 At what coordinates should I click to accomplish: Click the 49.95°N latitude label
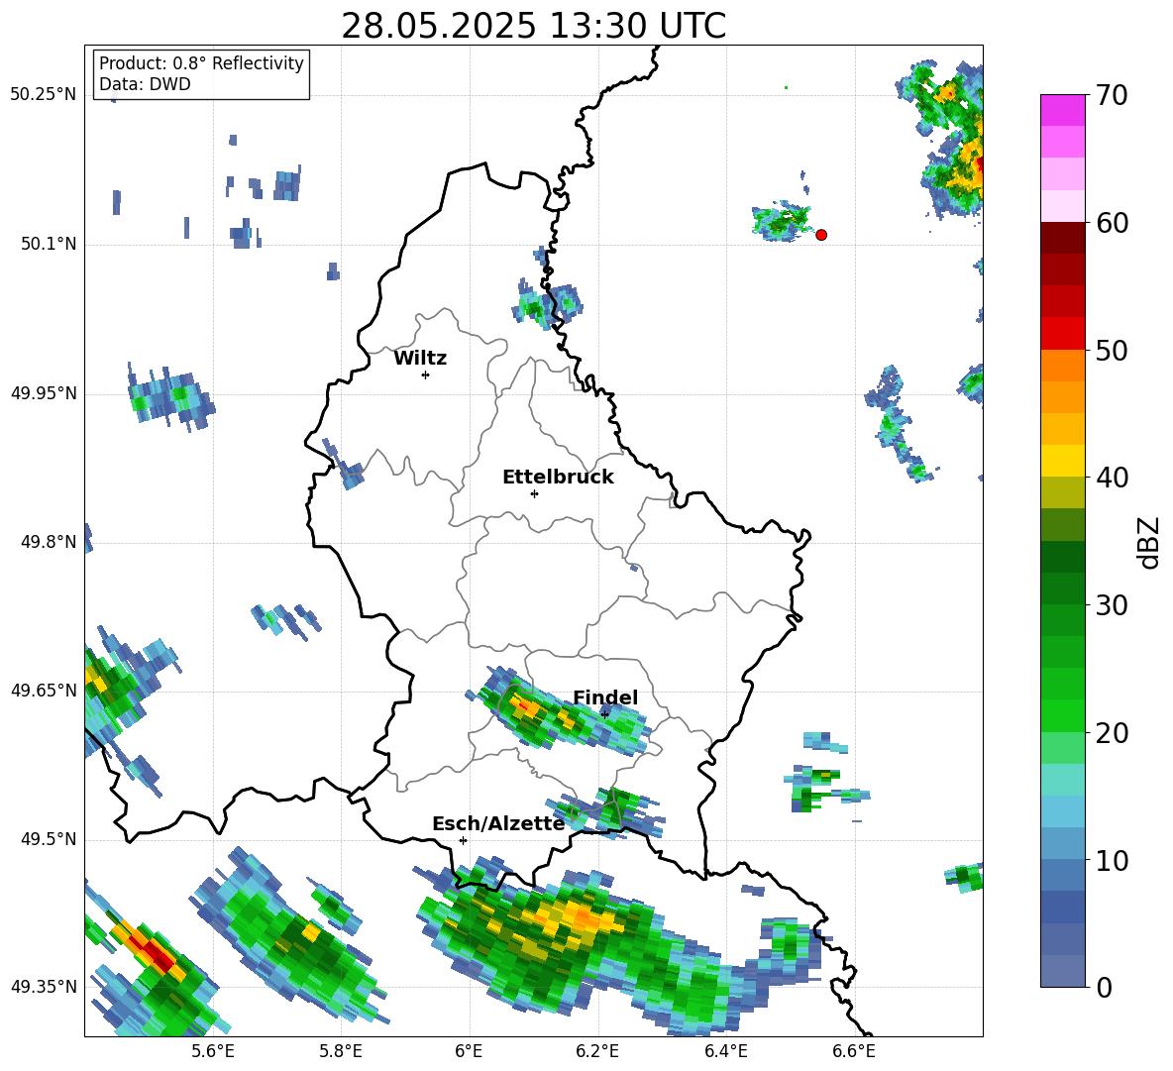click(x=44, y=393)
